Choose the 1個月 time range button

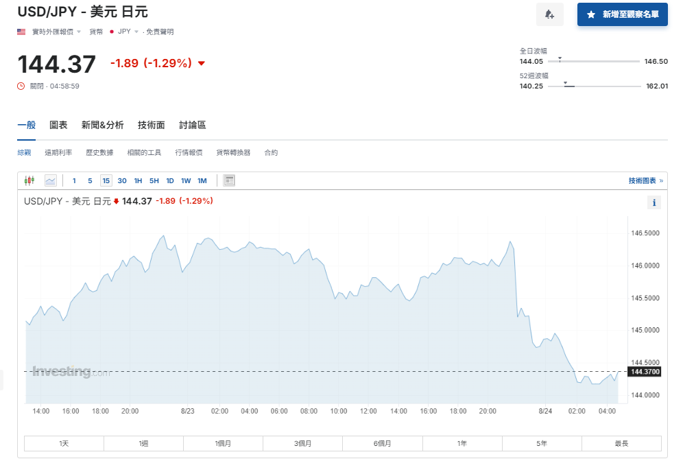tap(223, 443)
